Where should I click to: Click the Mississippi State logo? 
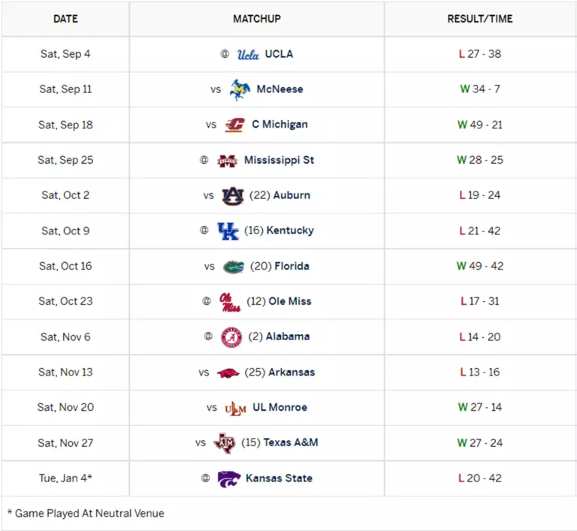(x=227, y=161)
